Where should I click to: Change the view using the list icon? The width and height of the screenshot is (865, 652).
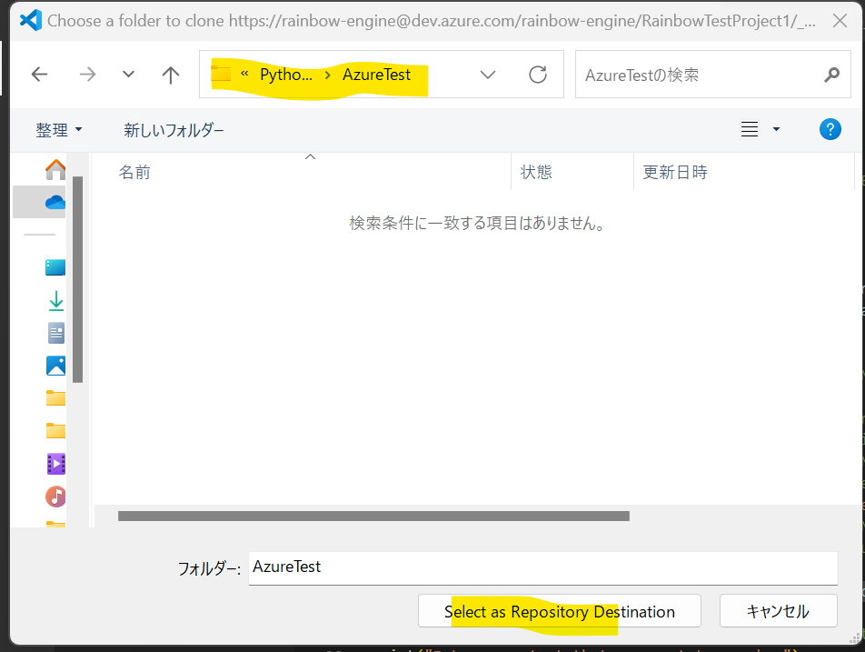coord(749,129)
